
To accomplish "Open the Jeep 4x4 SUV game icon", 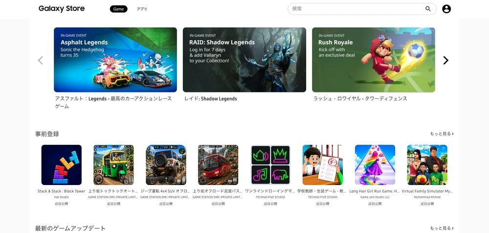I will pos(166,165).
